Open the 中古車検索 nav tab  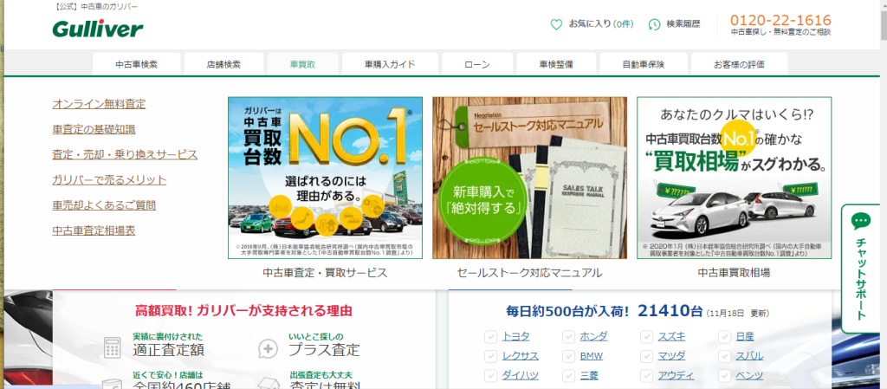coord(136,64)
